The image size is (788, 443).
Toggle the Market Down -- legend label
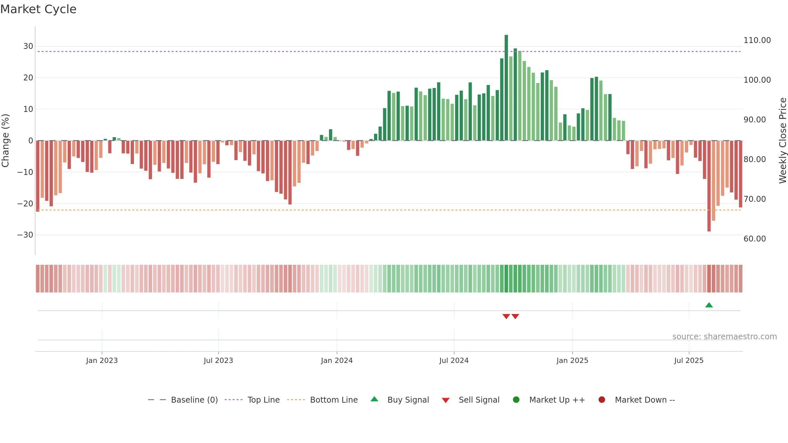(645, 400)
